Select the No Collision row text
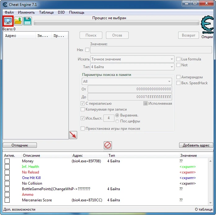 (32, 183)
